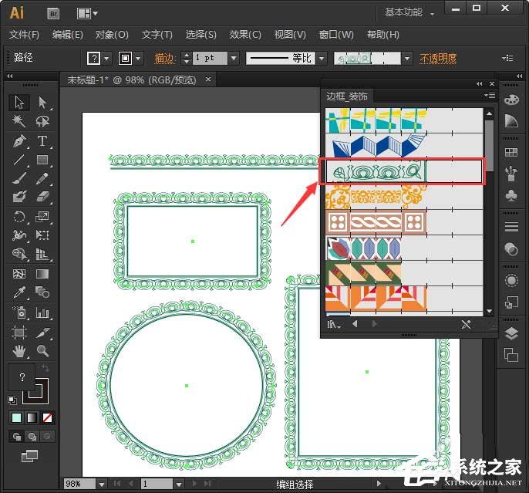Open the 窗口(W) menu

[x=336, y=35]
